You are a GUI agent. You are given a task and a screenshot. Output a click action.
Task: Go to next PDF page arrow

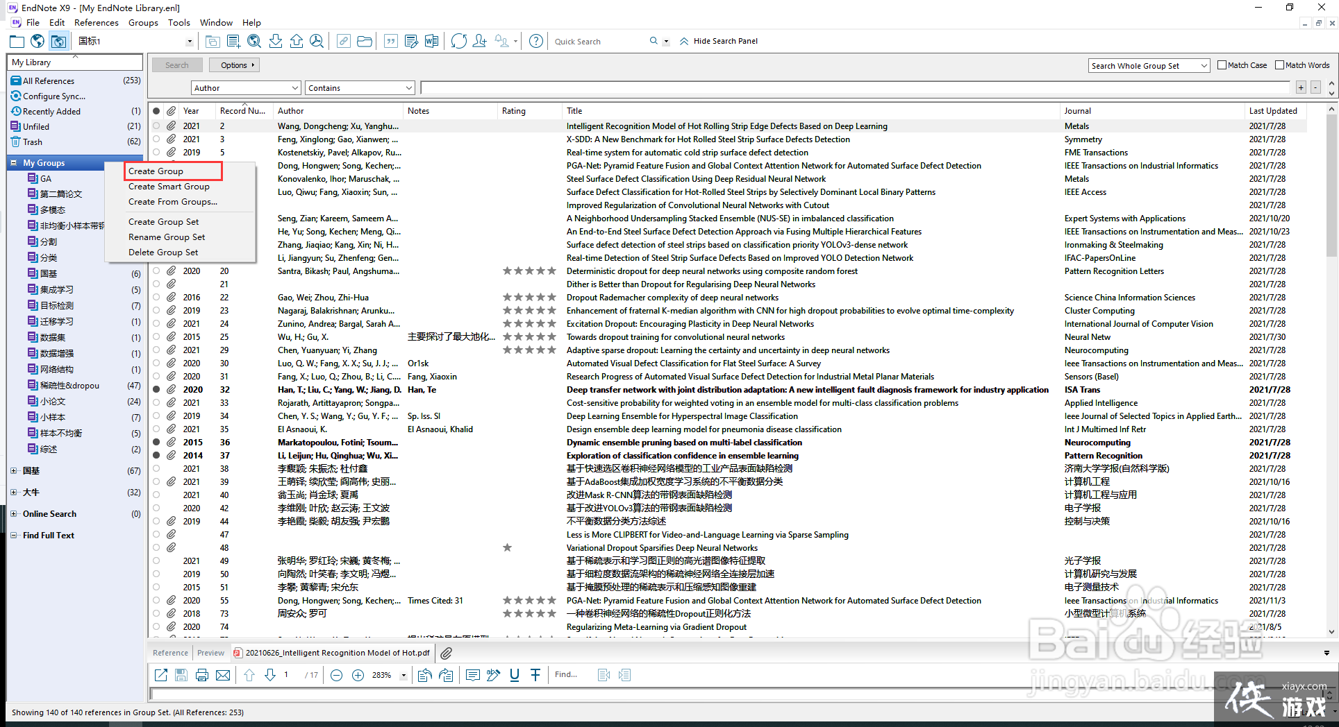pyautogui.click(x=270, y=675)
